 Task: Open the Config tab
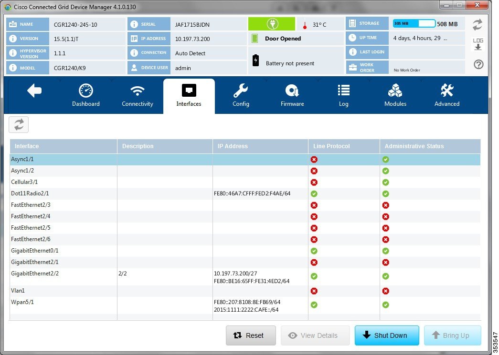(241, 96)
